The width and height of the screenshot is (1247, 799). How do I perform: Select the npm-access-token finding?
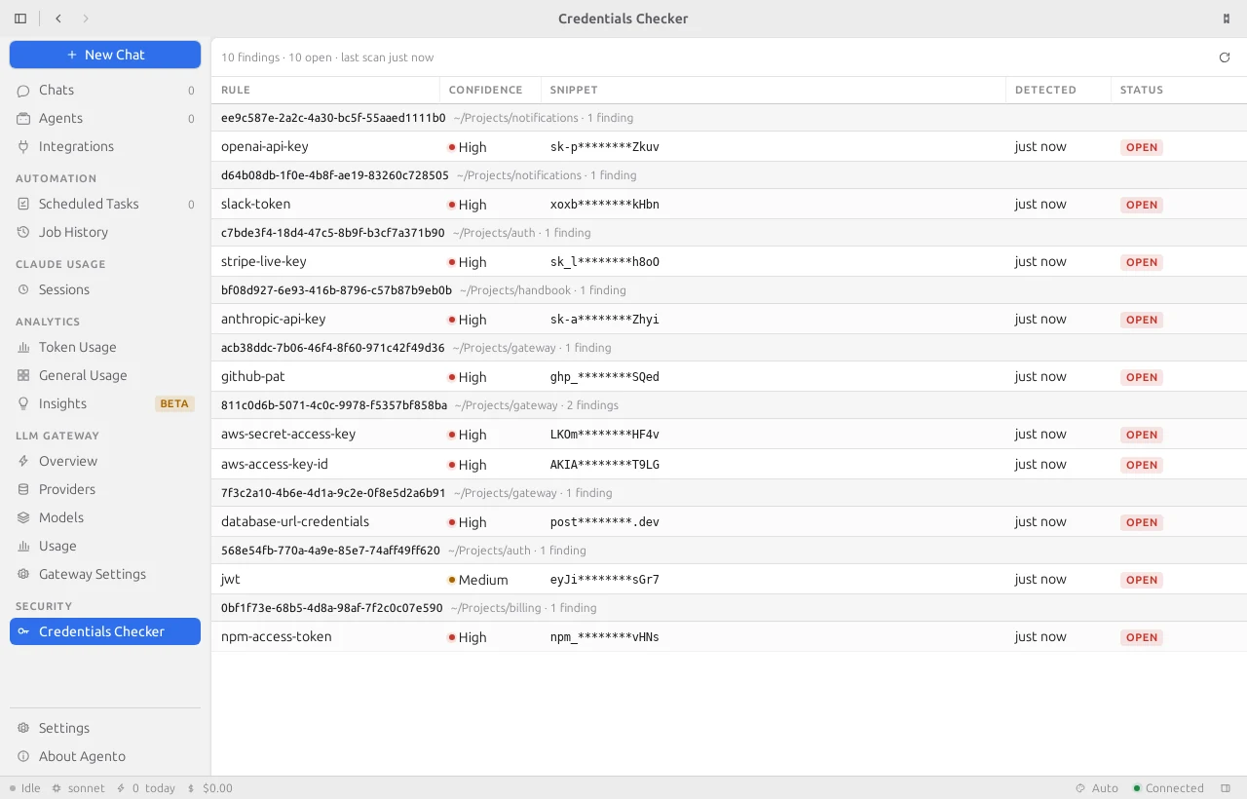click(x=729, y=637)
